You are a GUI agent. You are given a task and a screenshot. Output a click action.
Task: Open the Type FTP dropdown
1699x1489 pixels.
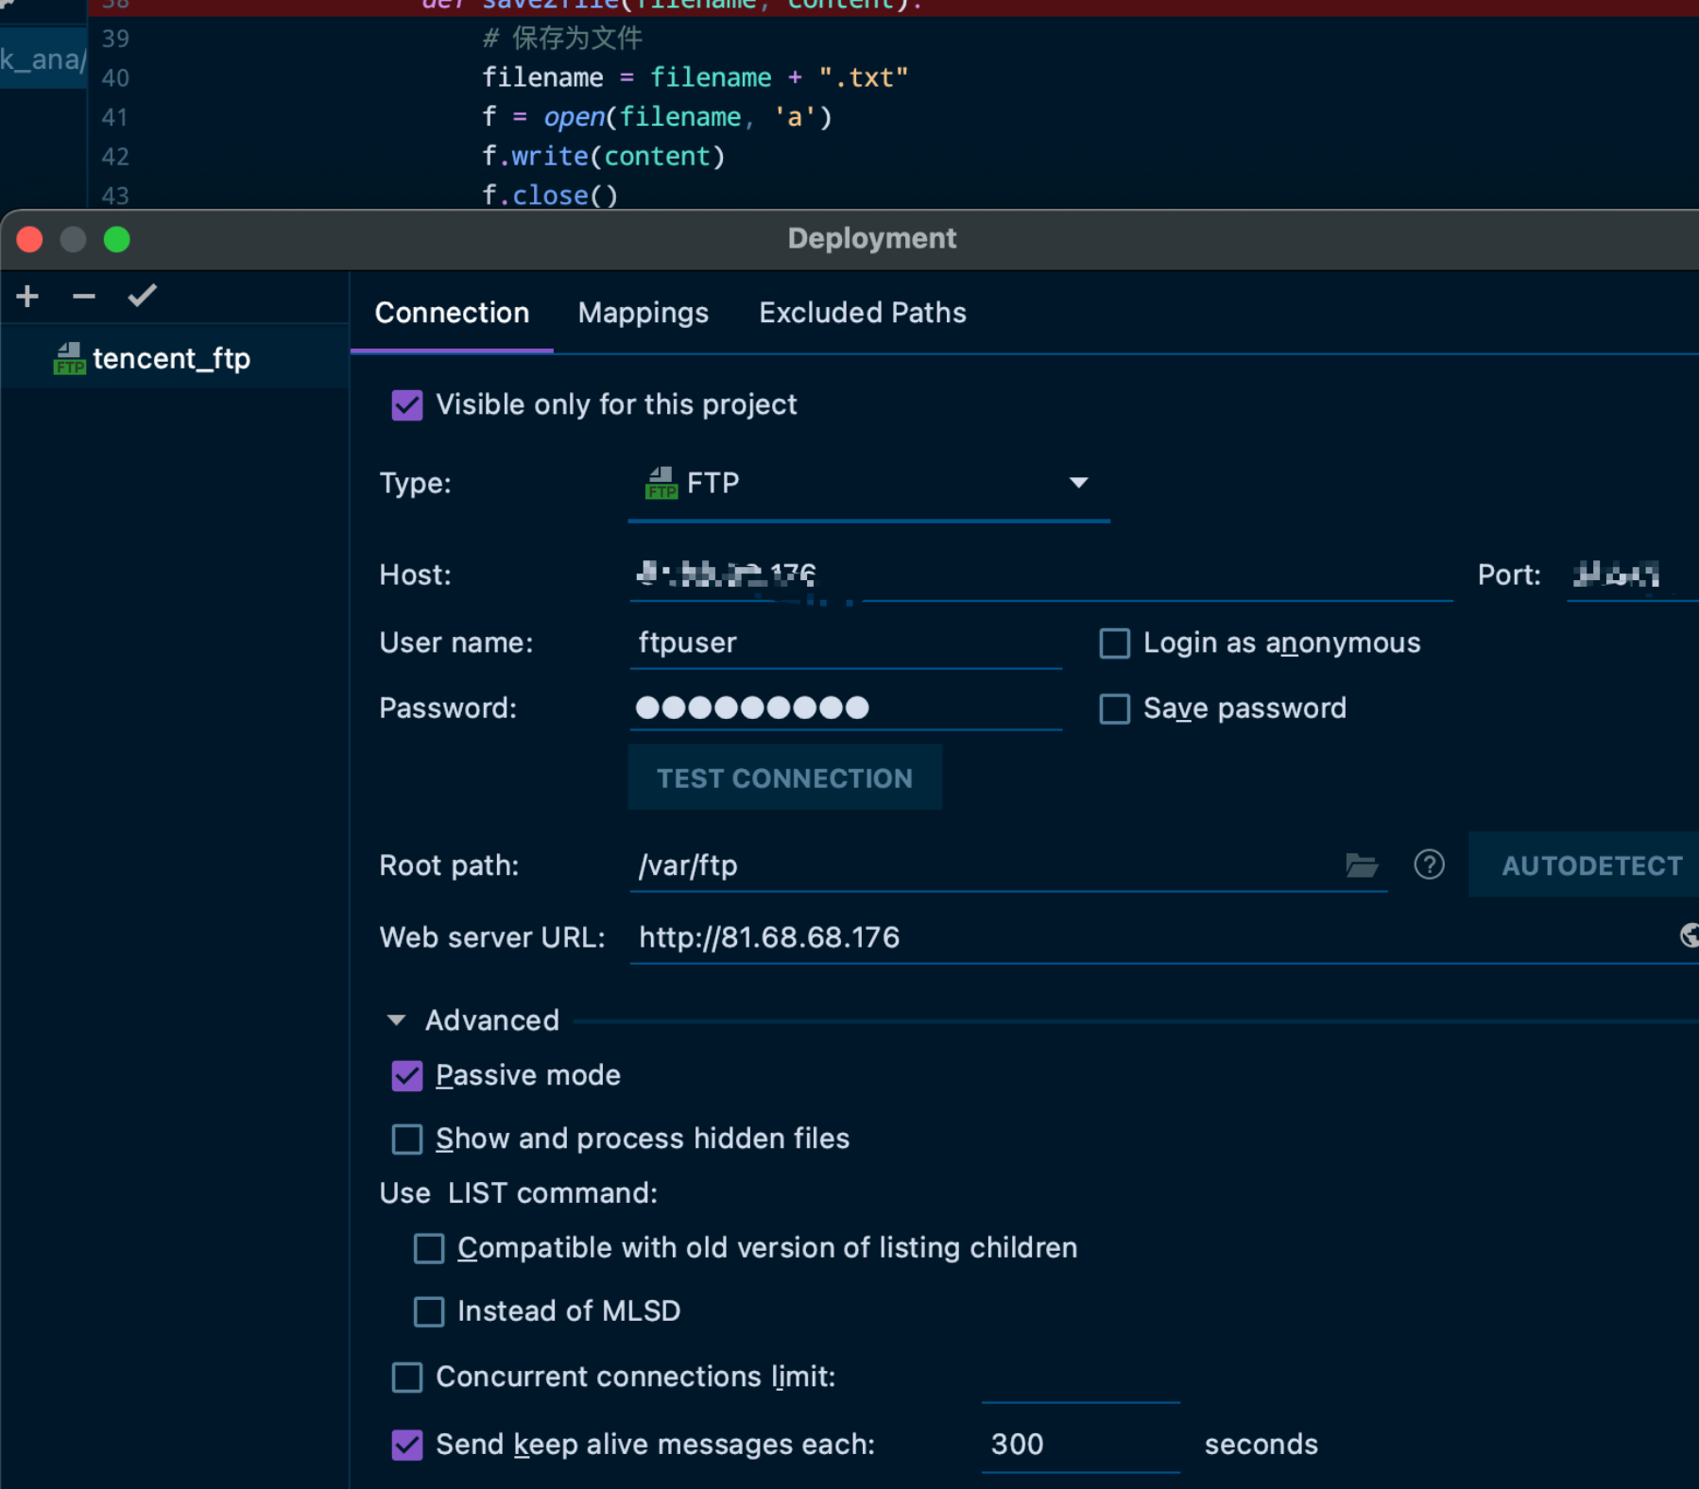(868, 484)
